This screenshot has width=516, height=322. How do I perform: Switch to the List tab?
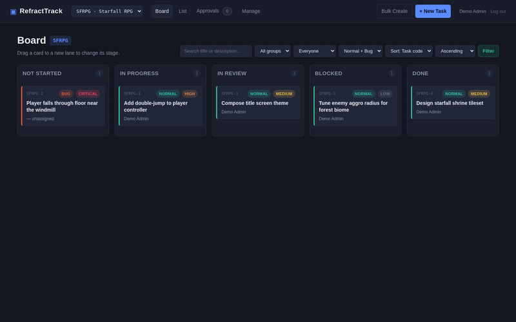pos(183,11)
